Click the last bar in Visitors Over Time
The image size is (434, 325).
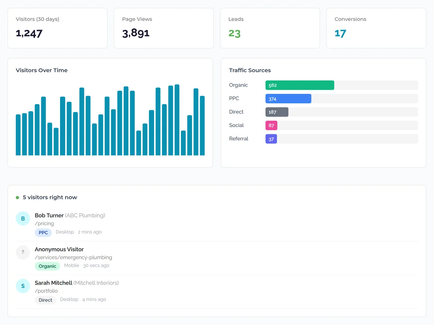point(202,126)
